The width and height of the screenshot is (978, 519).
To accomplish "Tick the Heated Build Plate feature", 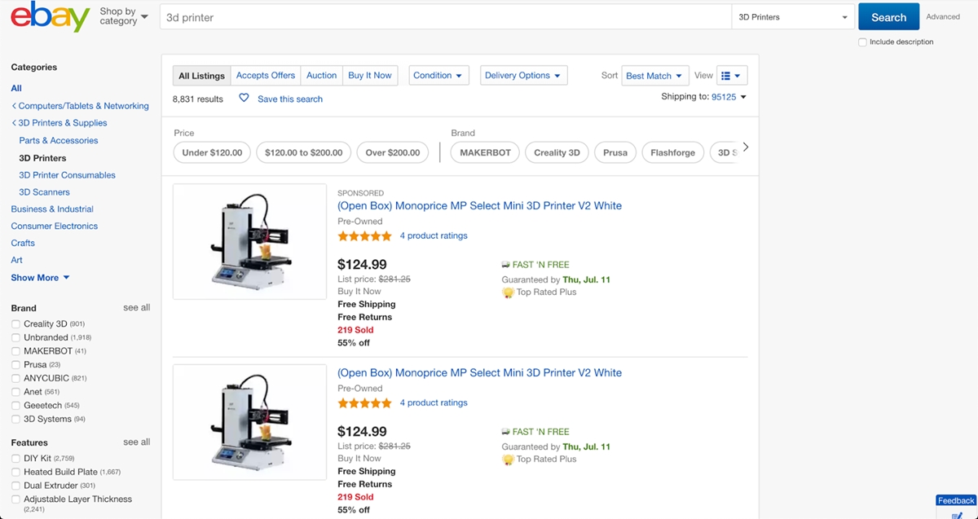I will (15, 472).
